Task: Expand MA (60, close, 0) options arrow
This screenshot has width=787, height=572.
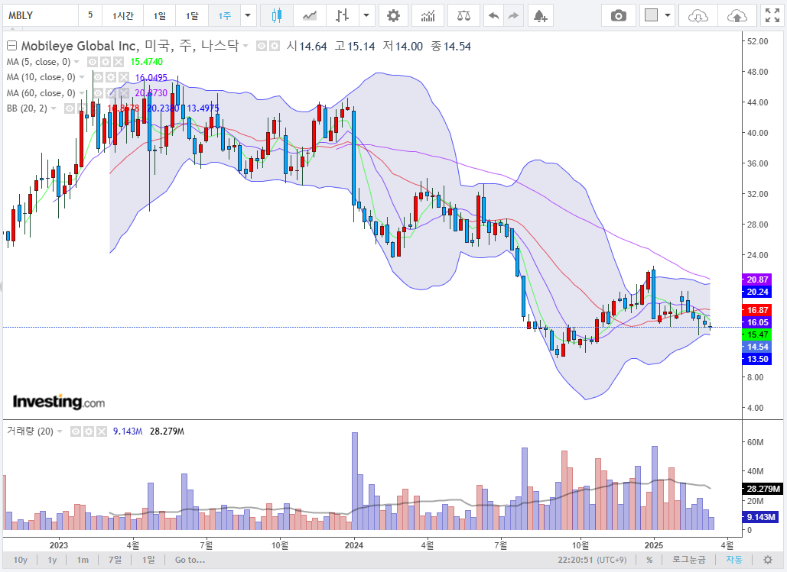Action: point(82,92)
